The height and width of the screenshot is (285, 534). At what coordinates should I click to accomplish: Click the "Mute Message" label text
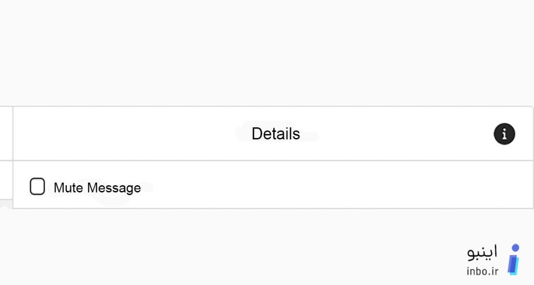click(98, 188)
